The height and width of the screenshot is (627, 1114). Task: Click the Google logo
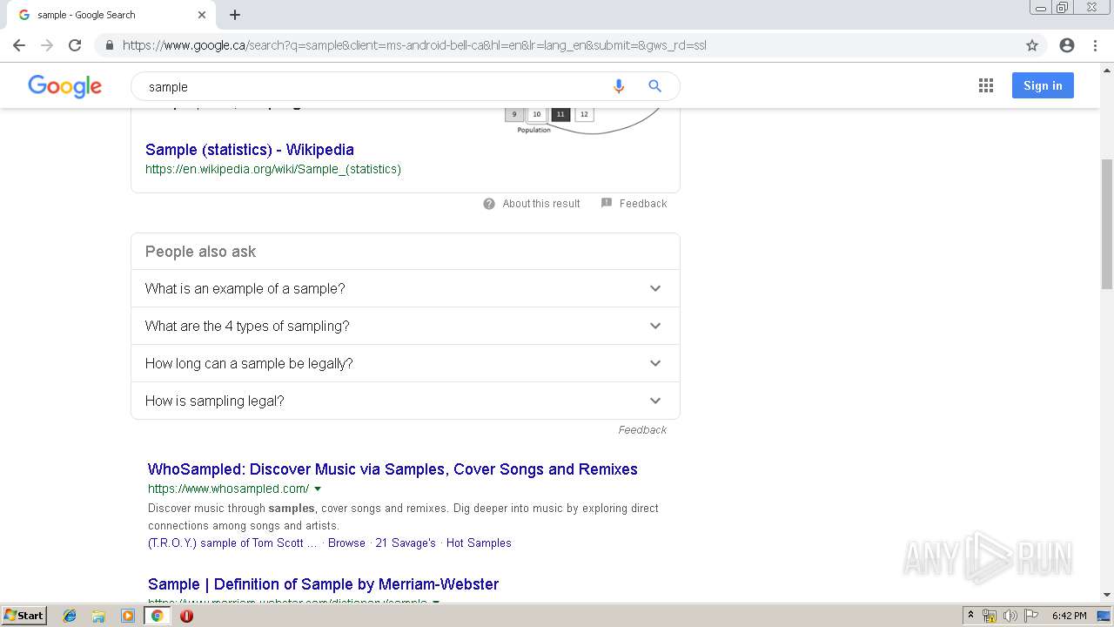(x=65, y=86)
